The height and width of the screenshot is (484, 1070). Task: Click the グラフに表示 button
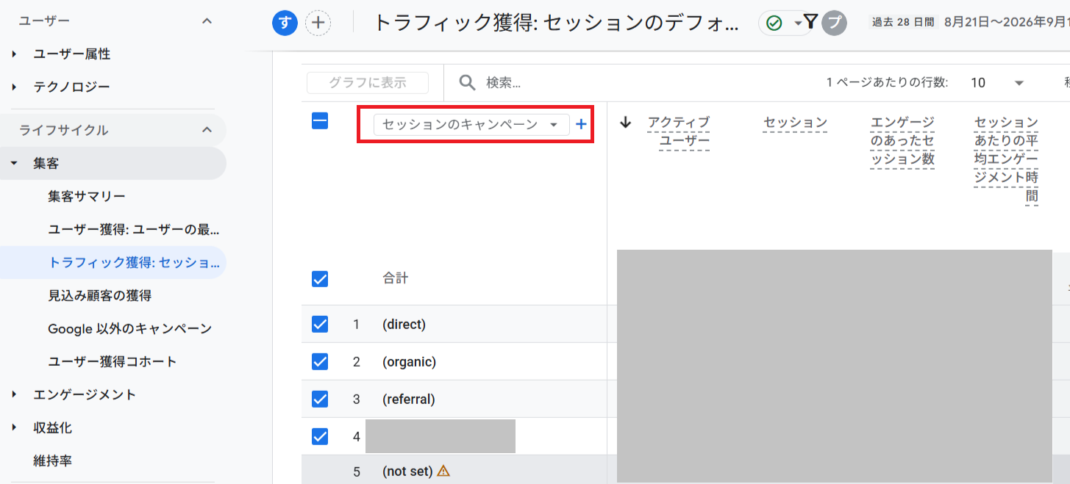(x=368, y=83)
